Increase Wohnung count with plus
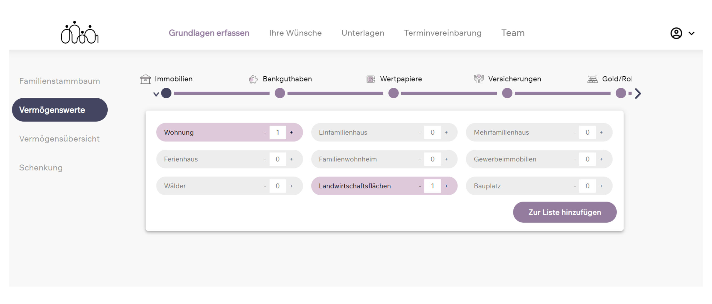The width and height of the screenshot is (712, 304). [291, 133]
